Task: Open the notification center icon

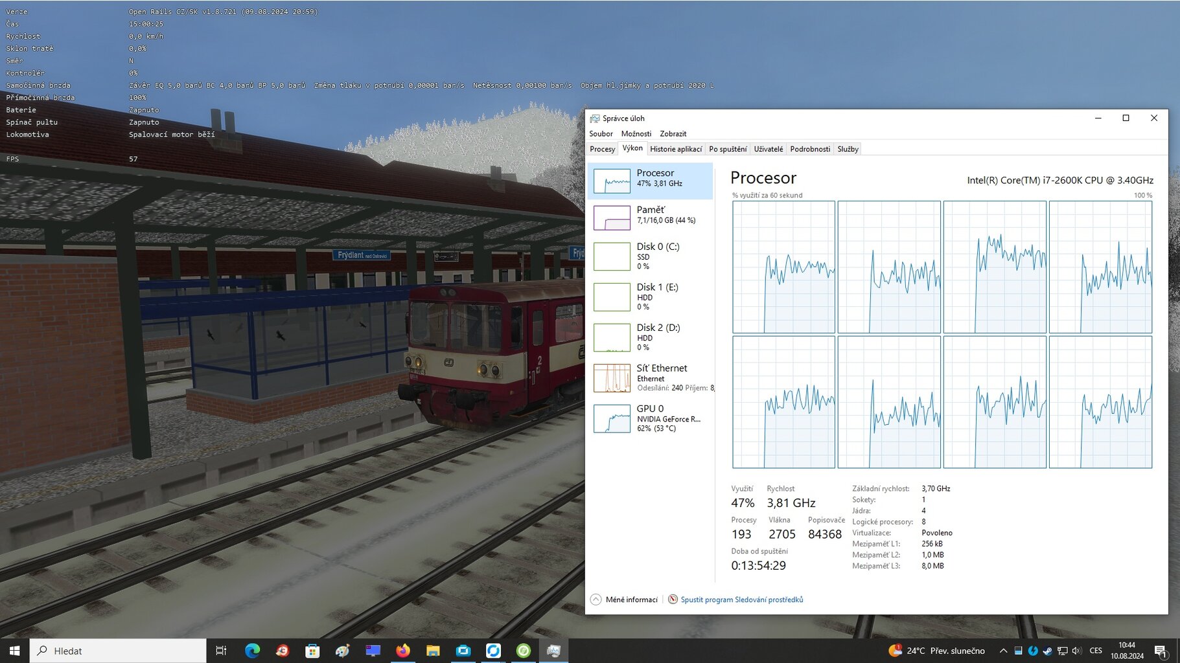Action: coord(1161,651)
